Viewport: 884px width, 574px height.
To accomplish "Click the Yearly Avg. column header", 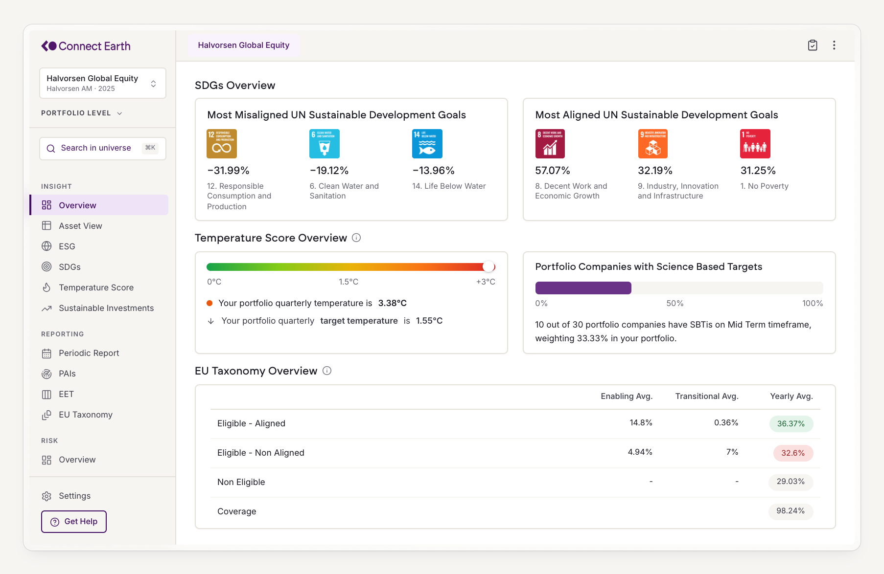I will 791,396.
